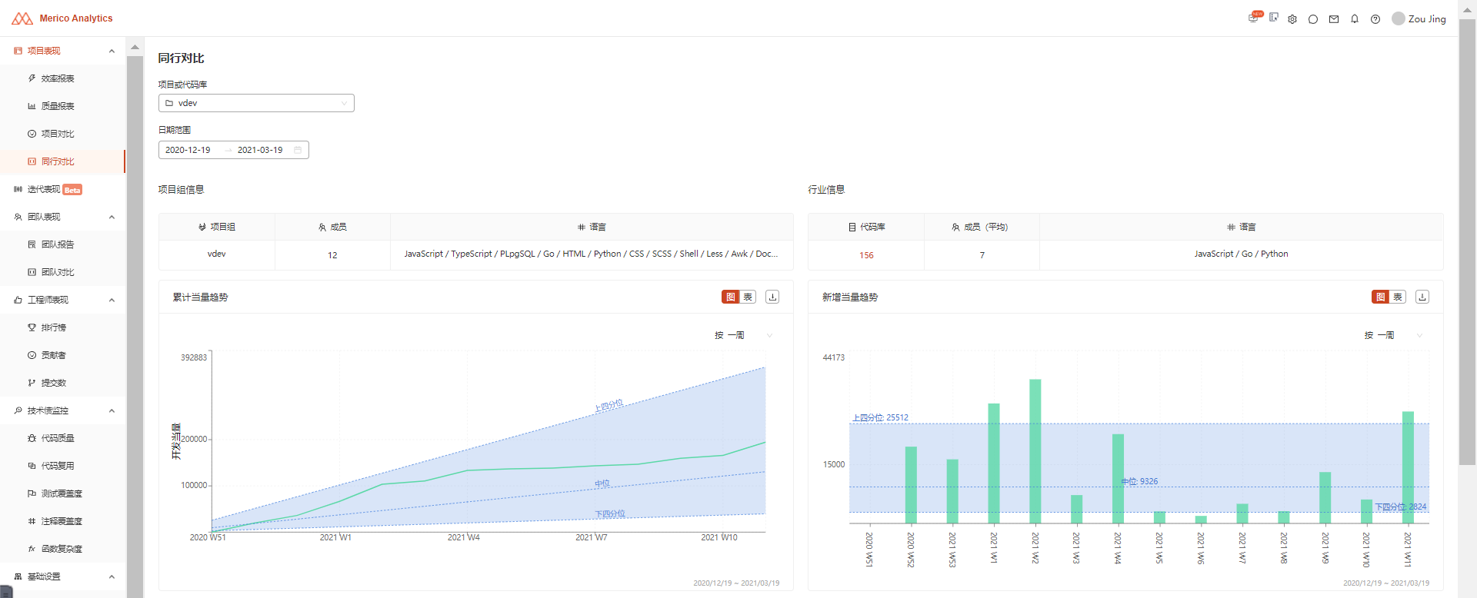Open the mail envelope icon
Image resolution: width=1477 pixels, height=598 pixels.
1334,19
